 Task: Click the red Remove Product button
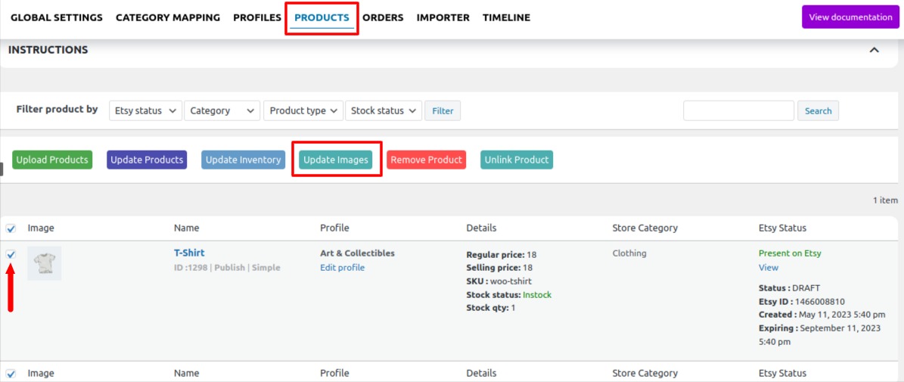[x=427, y=160]
